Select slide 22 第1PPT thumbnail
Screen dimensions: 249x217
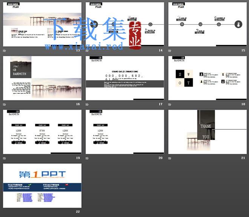click(42, 186)
